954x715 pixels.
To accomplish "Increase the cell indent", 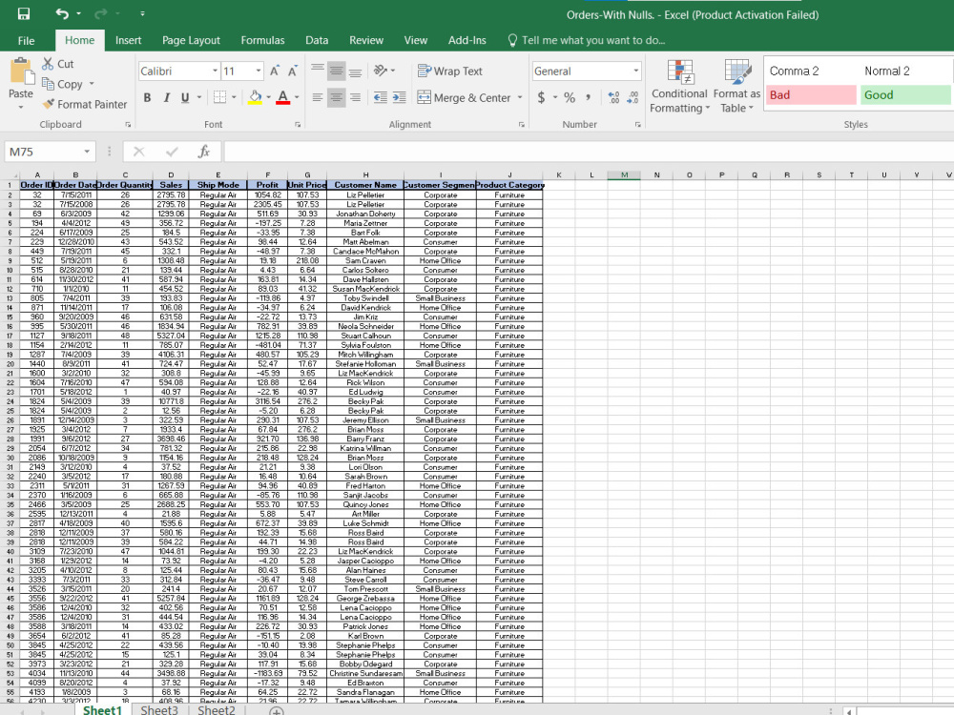I will pyautogui.click(x=400, y=97).
